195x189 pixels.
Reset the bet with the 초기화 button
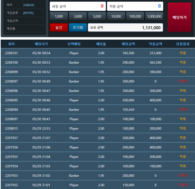pyautogui.click(x=78, y=28)
